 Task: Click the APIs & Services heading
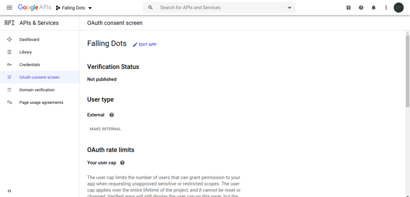click(x=39, y=23)
